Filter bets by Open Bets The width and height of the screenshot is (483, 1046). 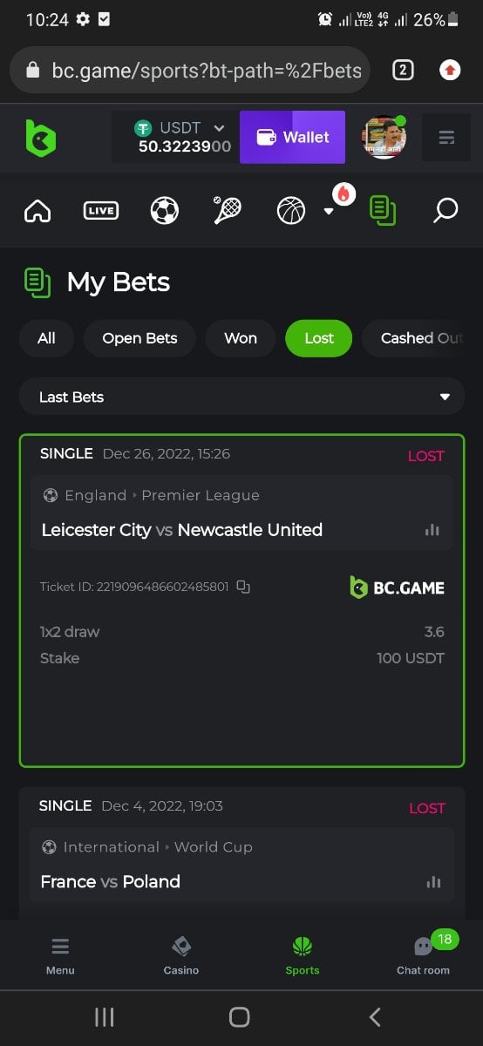coord(139,338)
